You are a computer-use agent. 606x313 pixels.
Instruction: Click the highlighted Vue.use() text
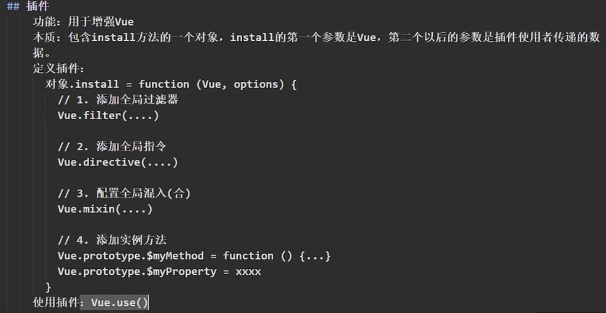coord(119,303)
